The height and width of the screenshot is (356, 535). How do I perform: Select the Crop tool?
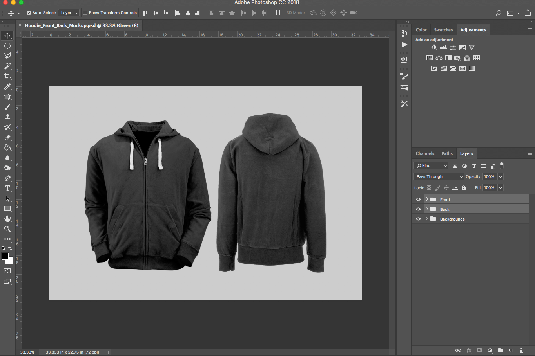pos(7,76)
